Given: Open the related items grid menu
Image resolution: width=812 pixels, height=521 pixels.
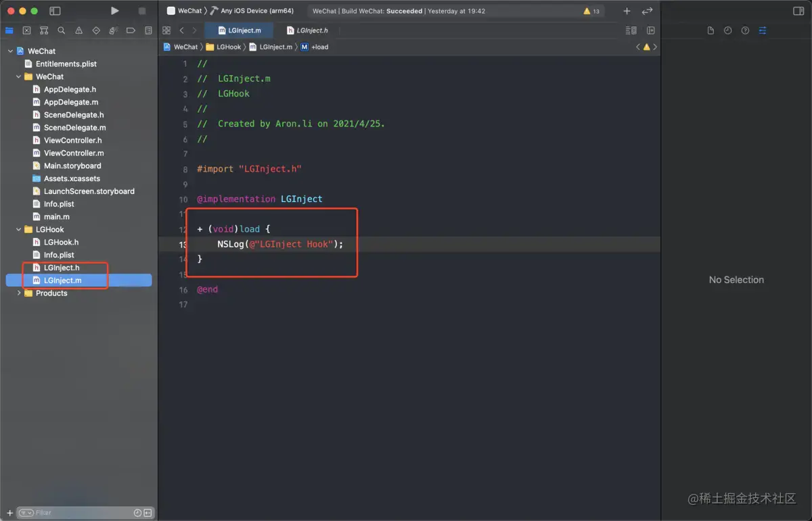Looking at the screenshot, I should tap(166, 30).
